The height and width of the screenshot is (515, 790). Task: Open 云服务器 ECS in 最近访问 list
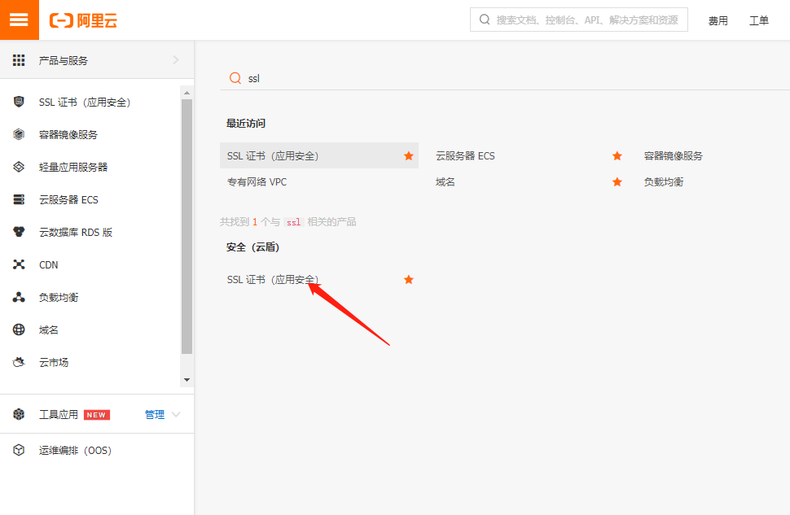click(465, 156)
